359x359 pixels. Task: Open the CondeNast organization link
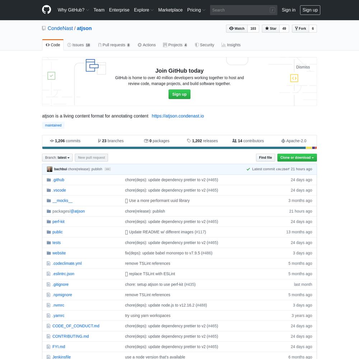point(60,28)
